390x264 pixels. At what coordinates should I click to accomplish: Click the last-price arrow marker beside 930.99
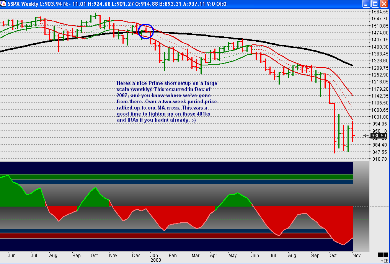[x=366, y=135]
